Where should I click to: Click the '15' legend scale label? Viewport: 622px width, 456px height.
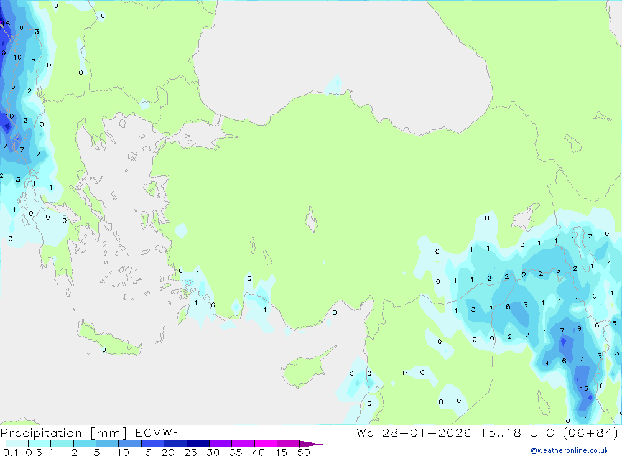[x=145, y=452]
